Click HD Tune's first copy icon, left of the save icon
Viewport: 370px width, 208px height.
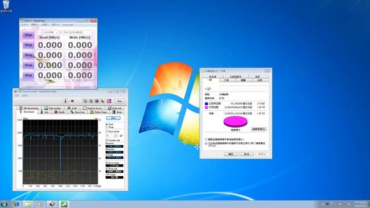click(85, 101)
